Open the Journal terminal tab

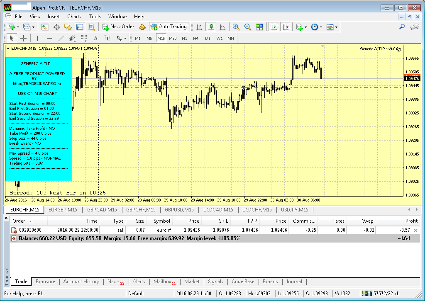point(294,282)
